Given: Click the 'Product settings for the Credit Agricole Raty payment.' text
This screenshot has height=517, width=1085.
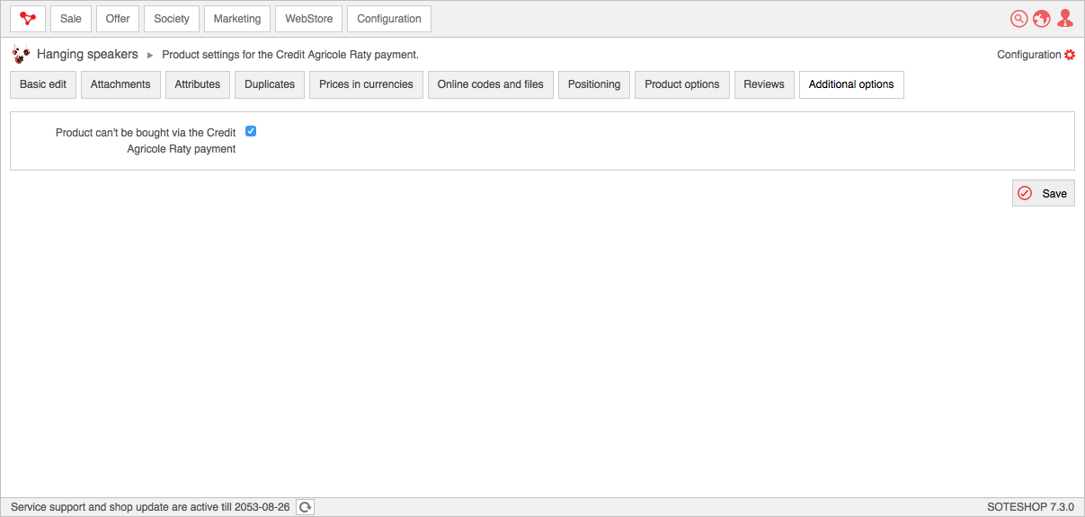Looking at the screenshot, I should pyautogui.click(x=290, y=55).
